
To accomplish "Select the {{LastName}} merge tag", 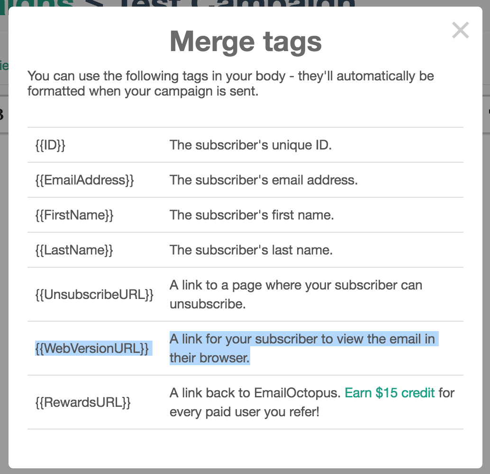I will click(x=74, y=250).
